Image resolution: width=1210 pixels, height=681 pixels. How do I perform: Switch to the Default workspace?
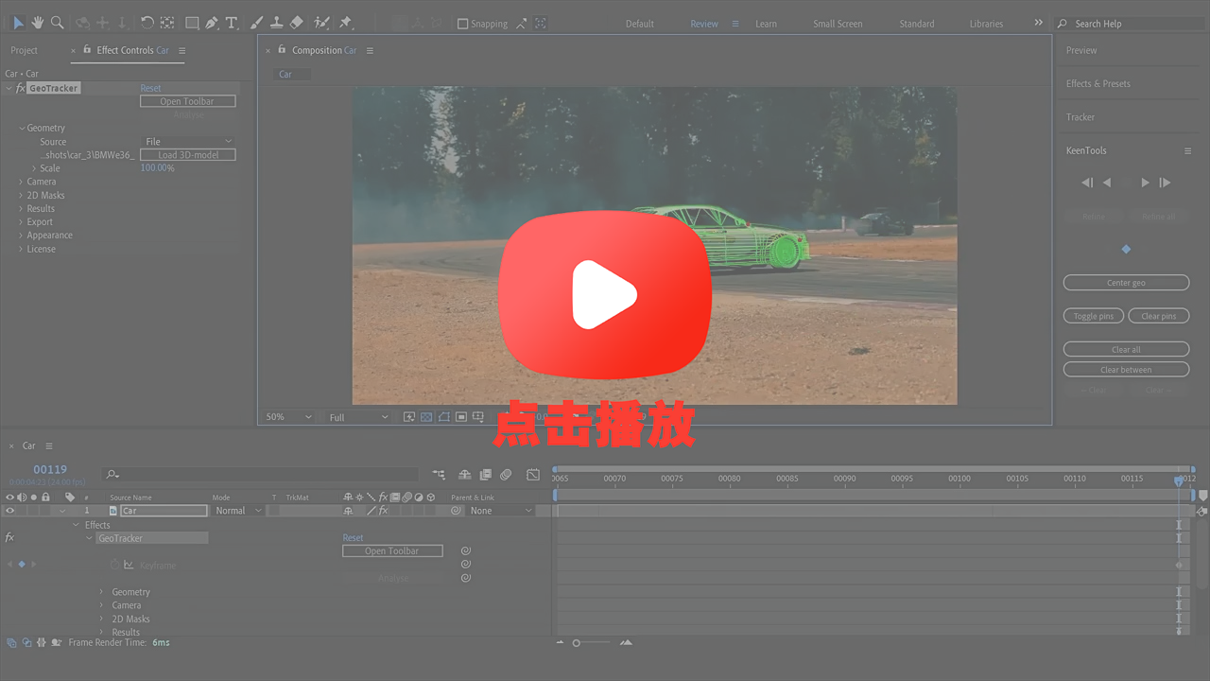[640, 24]
